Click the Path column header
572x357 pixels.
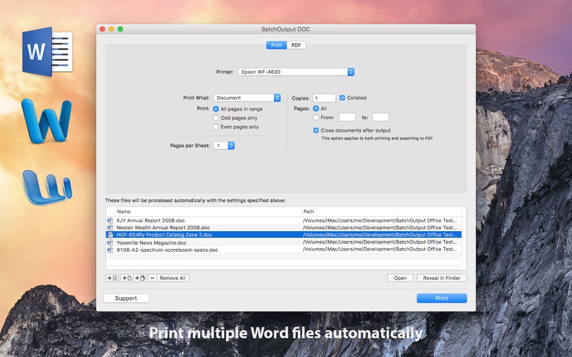[381, 211]
